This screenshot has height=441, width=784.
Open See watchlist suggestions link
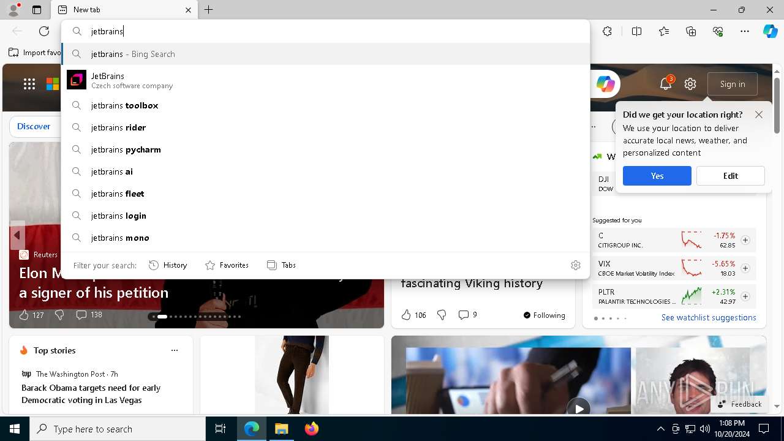click(x=709, y=317)
